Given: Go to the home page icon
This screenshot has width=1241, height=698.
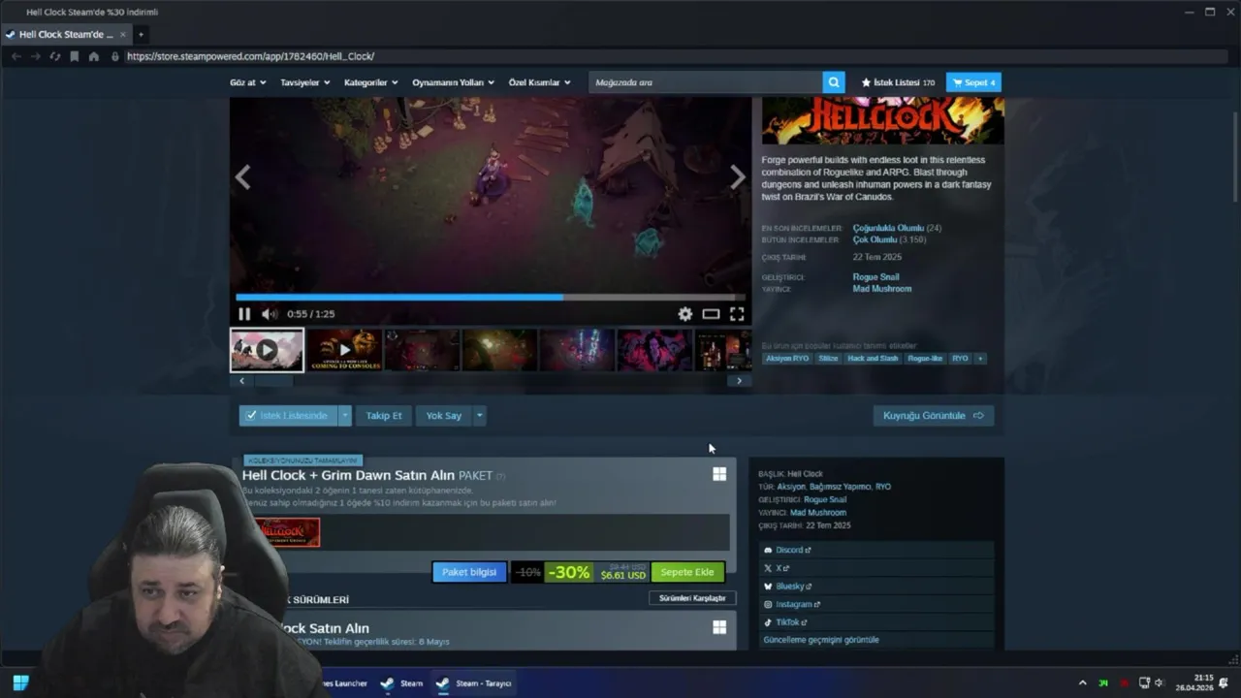Looking at the screenshot, I should point(93,56).
